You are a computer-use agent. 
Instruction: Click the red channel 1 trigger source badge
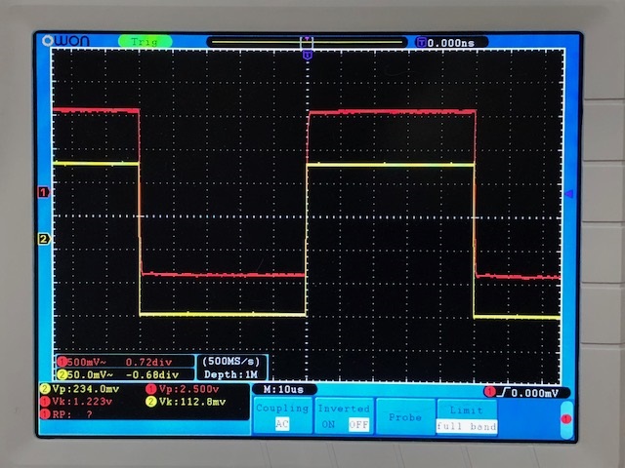tap(489, 392)
